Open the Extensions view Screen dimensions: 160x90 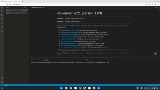2,27
